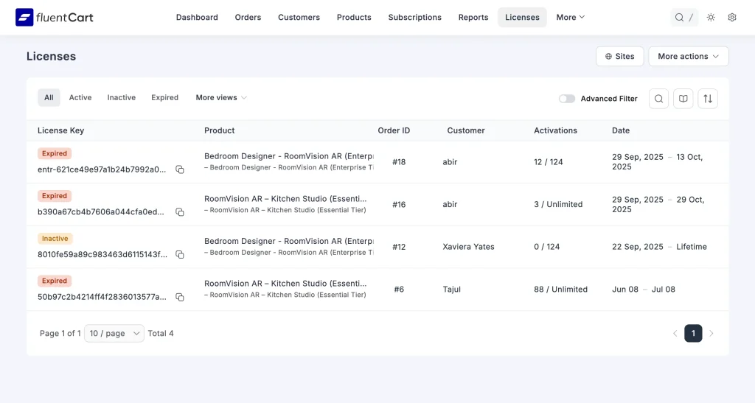Click customer abir in order #16 row

(450, 204)
